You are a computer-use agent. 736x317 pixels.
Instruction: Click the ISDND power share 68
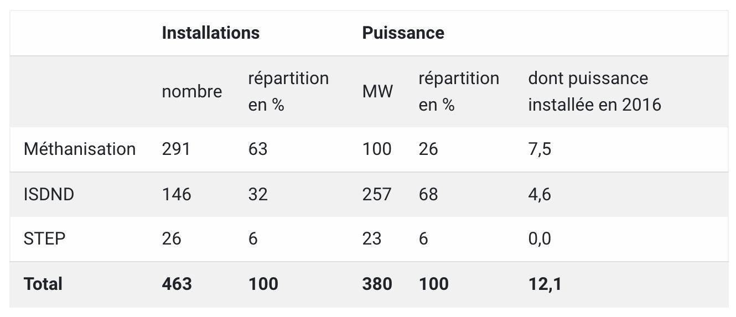428,194
